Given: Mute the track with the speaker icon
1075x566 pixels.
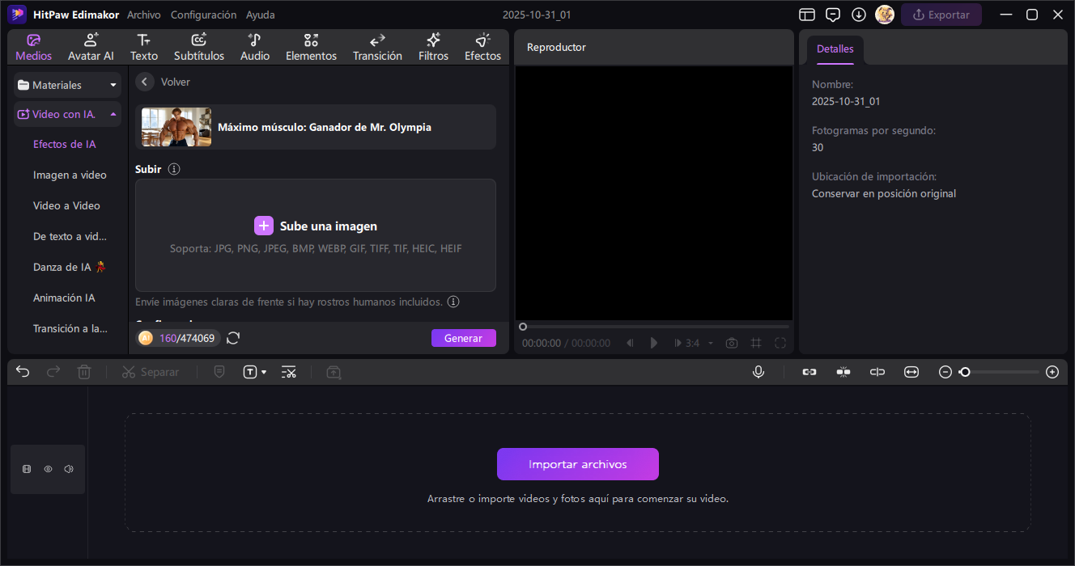Looking at the screenshot, I should coord(69,469).
